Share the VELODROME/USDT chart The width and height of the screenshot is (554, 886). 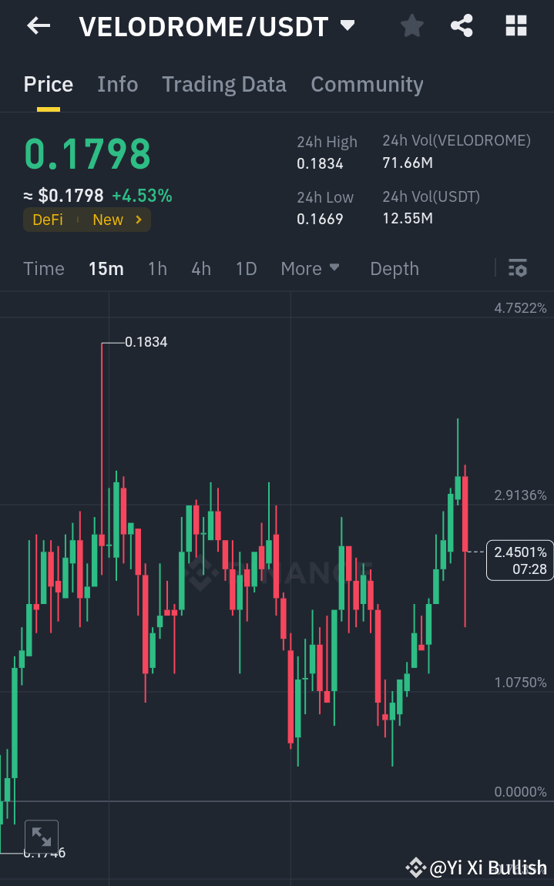click(x=462, y=25)
